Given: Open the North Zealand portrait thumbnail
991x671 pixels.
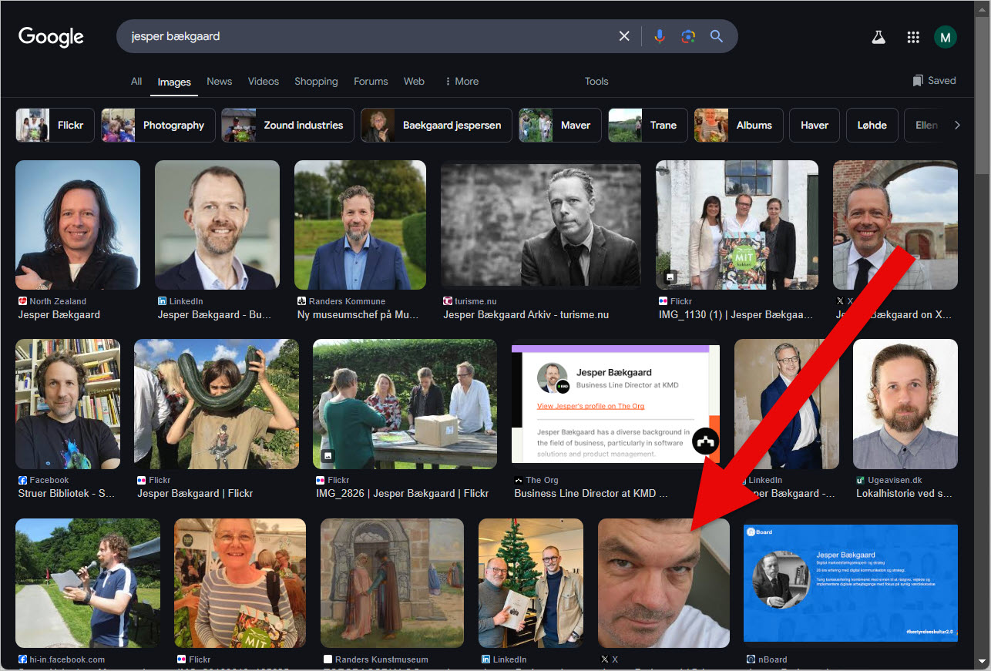Looking at the screenshot, I should (x=78, y=225).
